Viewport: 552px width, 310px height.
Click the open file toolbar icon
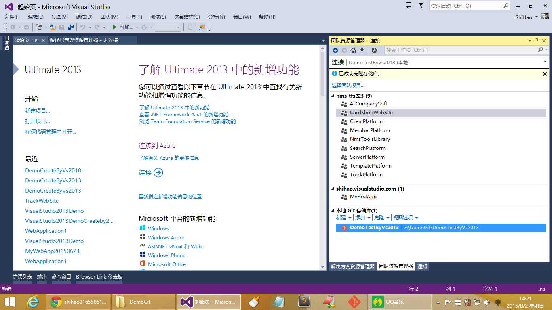[x=53, y=27]
